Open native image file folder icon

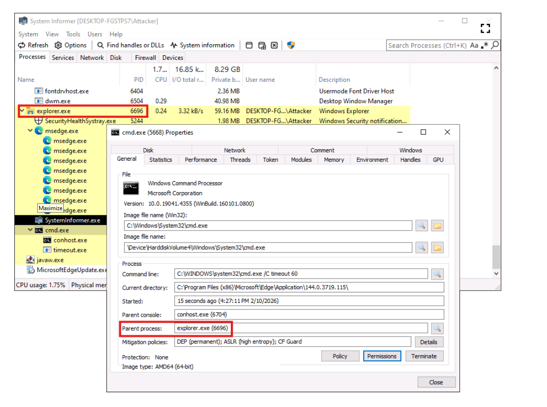[438, 247]
